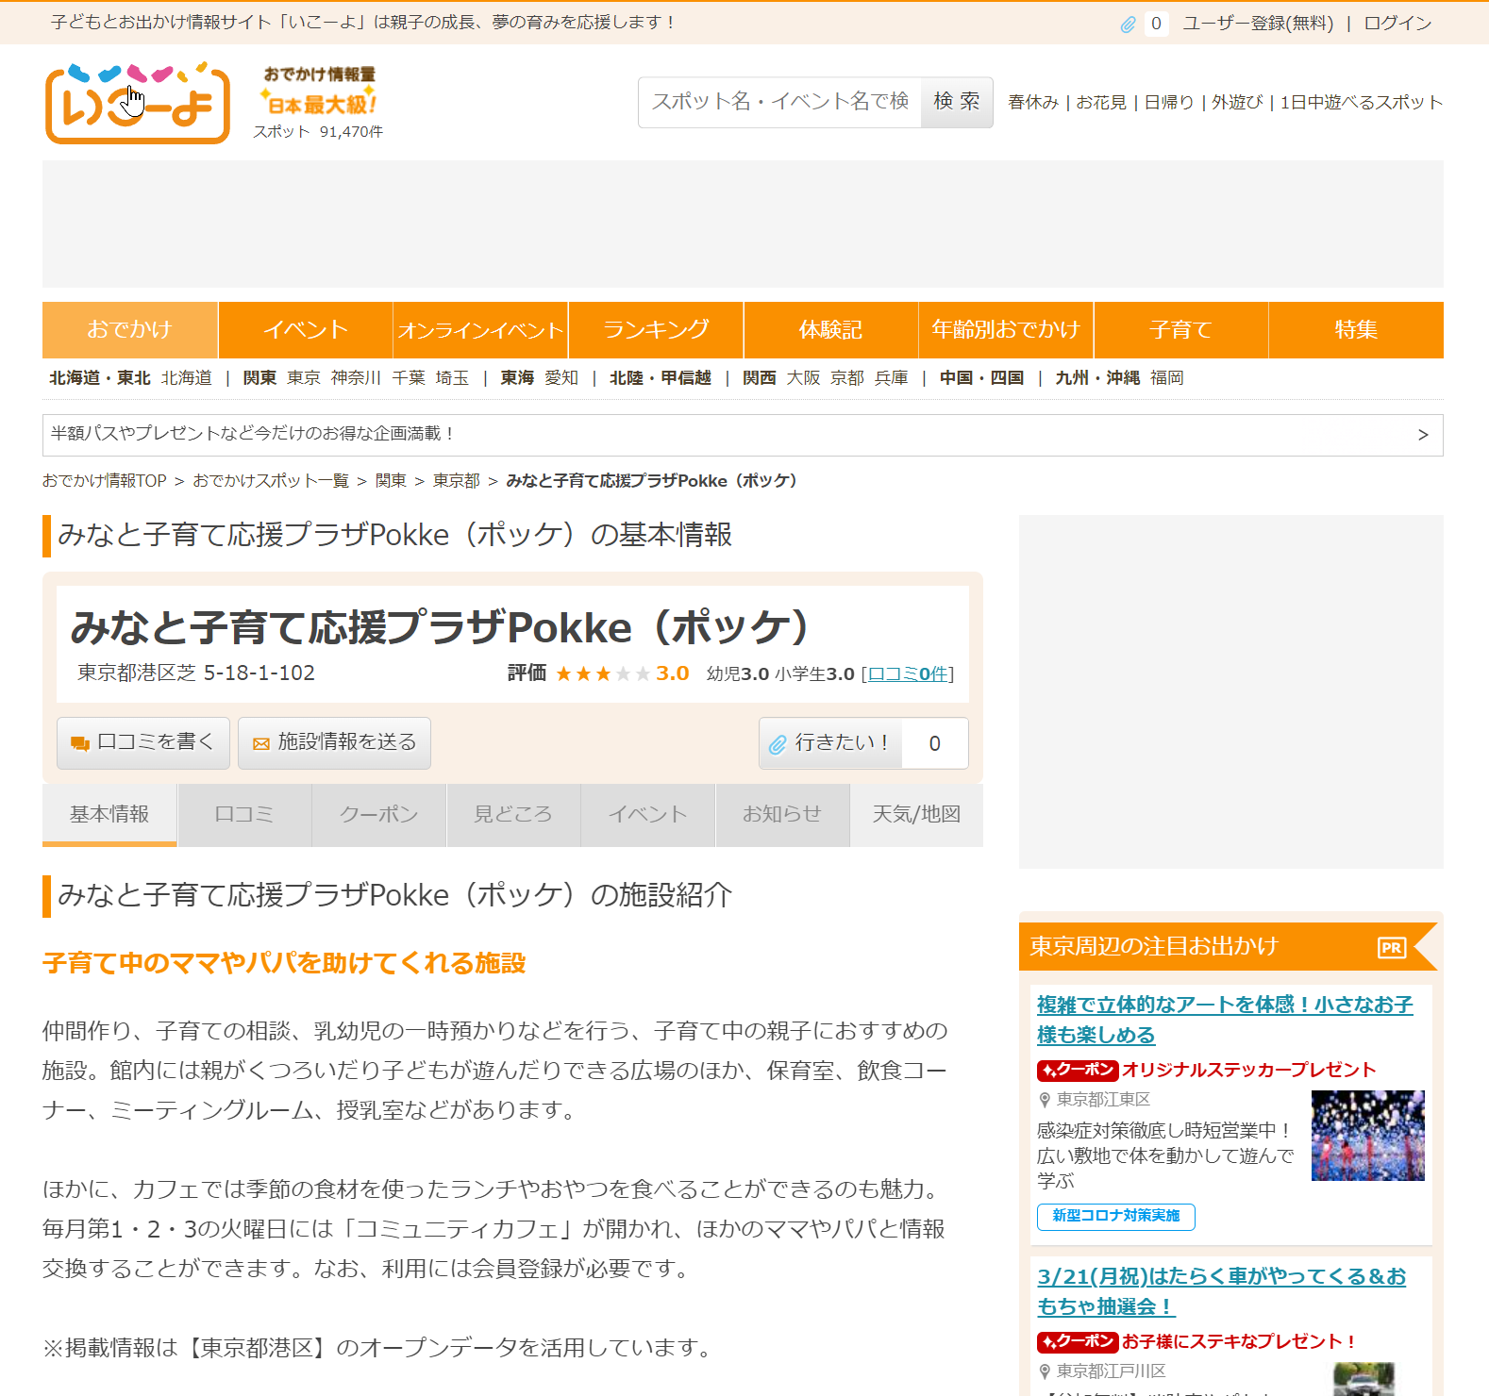
Task: Click the paperclip icon in top bar
Action: pos(1128,25)
